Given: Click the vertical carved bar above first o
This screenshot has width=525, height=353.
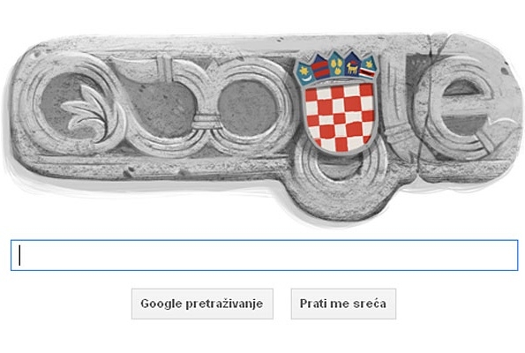Looking at the screenshot, I should click(x=164, y=67).
